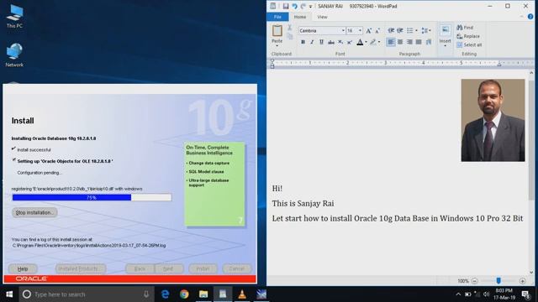Open the highlight color dropdown arrow
538x302 pixels.
coord(379,42)
